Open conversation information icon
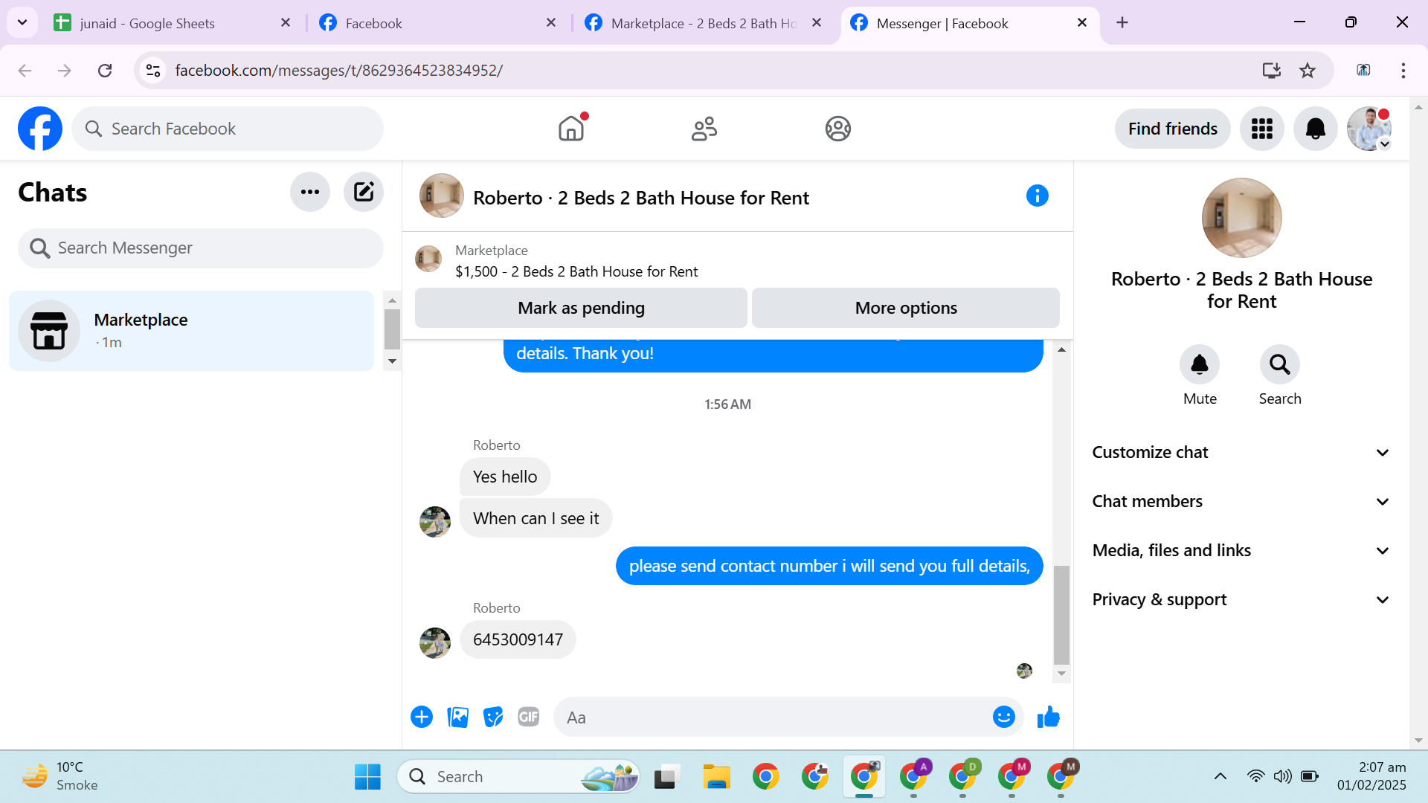 point(1038,196)
